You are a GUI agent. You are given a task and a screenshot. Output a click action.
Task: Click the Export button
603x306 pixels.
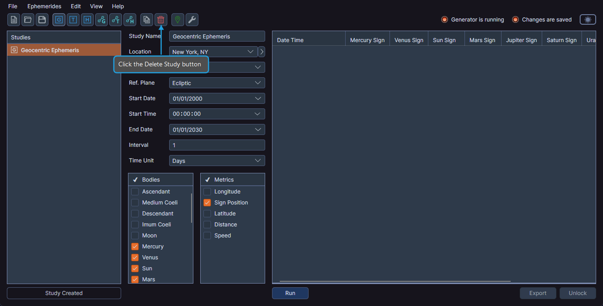point(538,293)
